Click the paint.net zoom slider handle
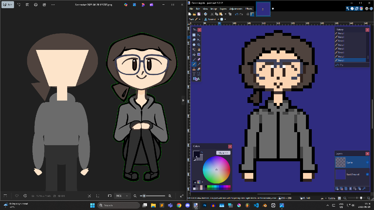Screen dimensions: 374x210 (x=361, y=198)
